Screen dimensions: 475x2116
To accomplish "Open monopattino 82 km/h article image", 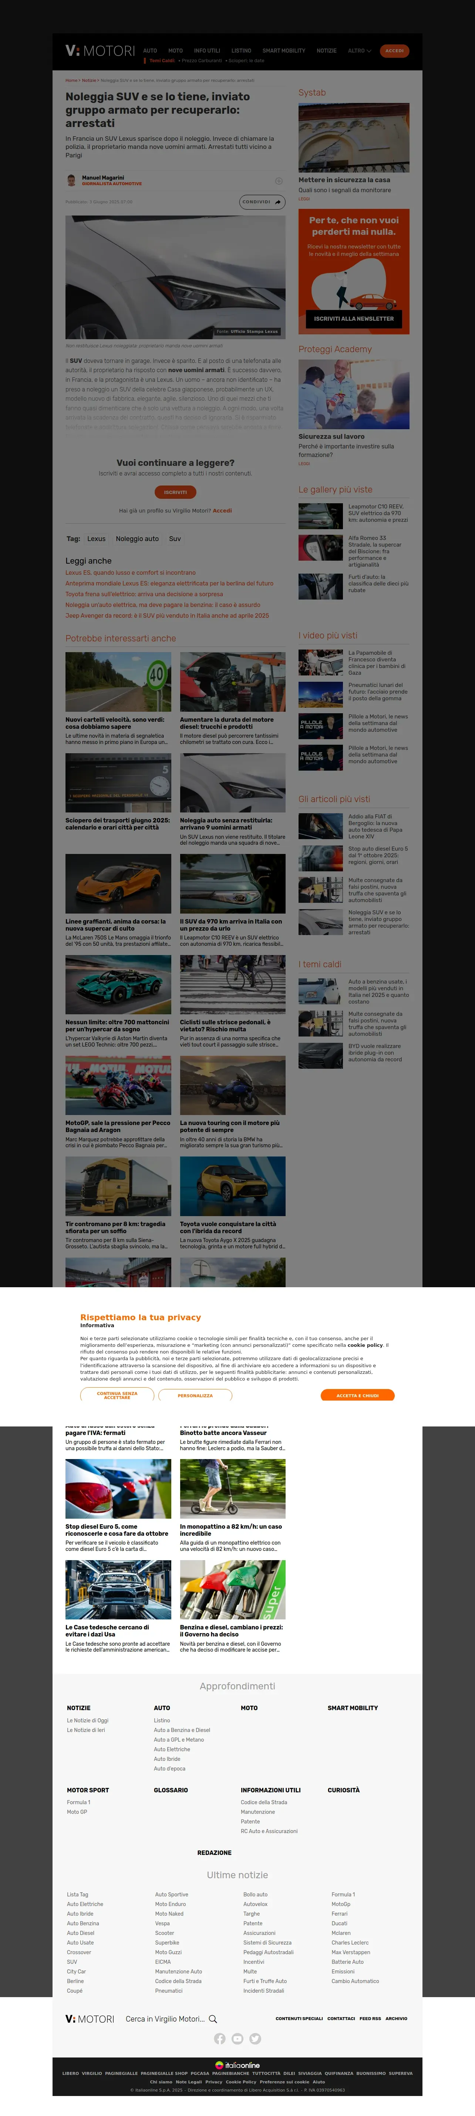I will 233,1488.
